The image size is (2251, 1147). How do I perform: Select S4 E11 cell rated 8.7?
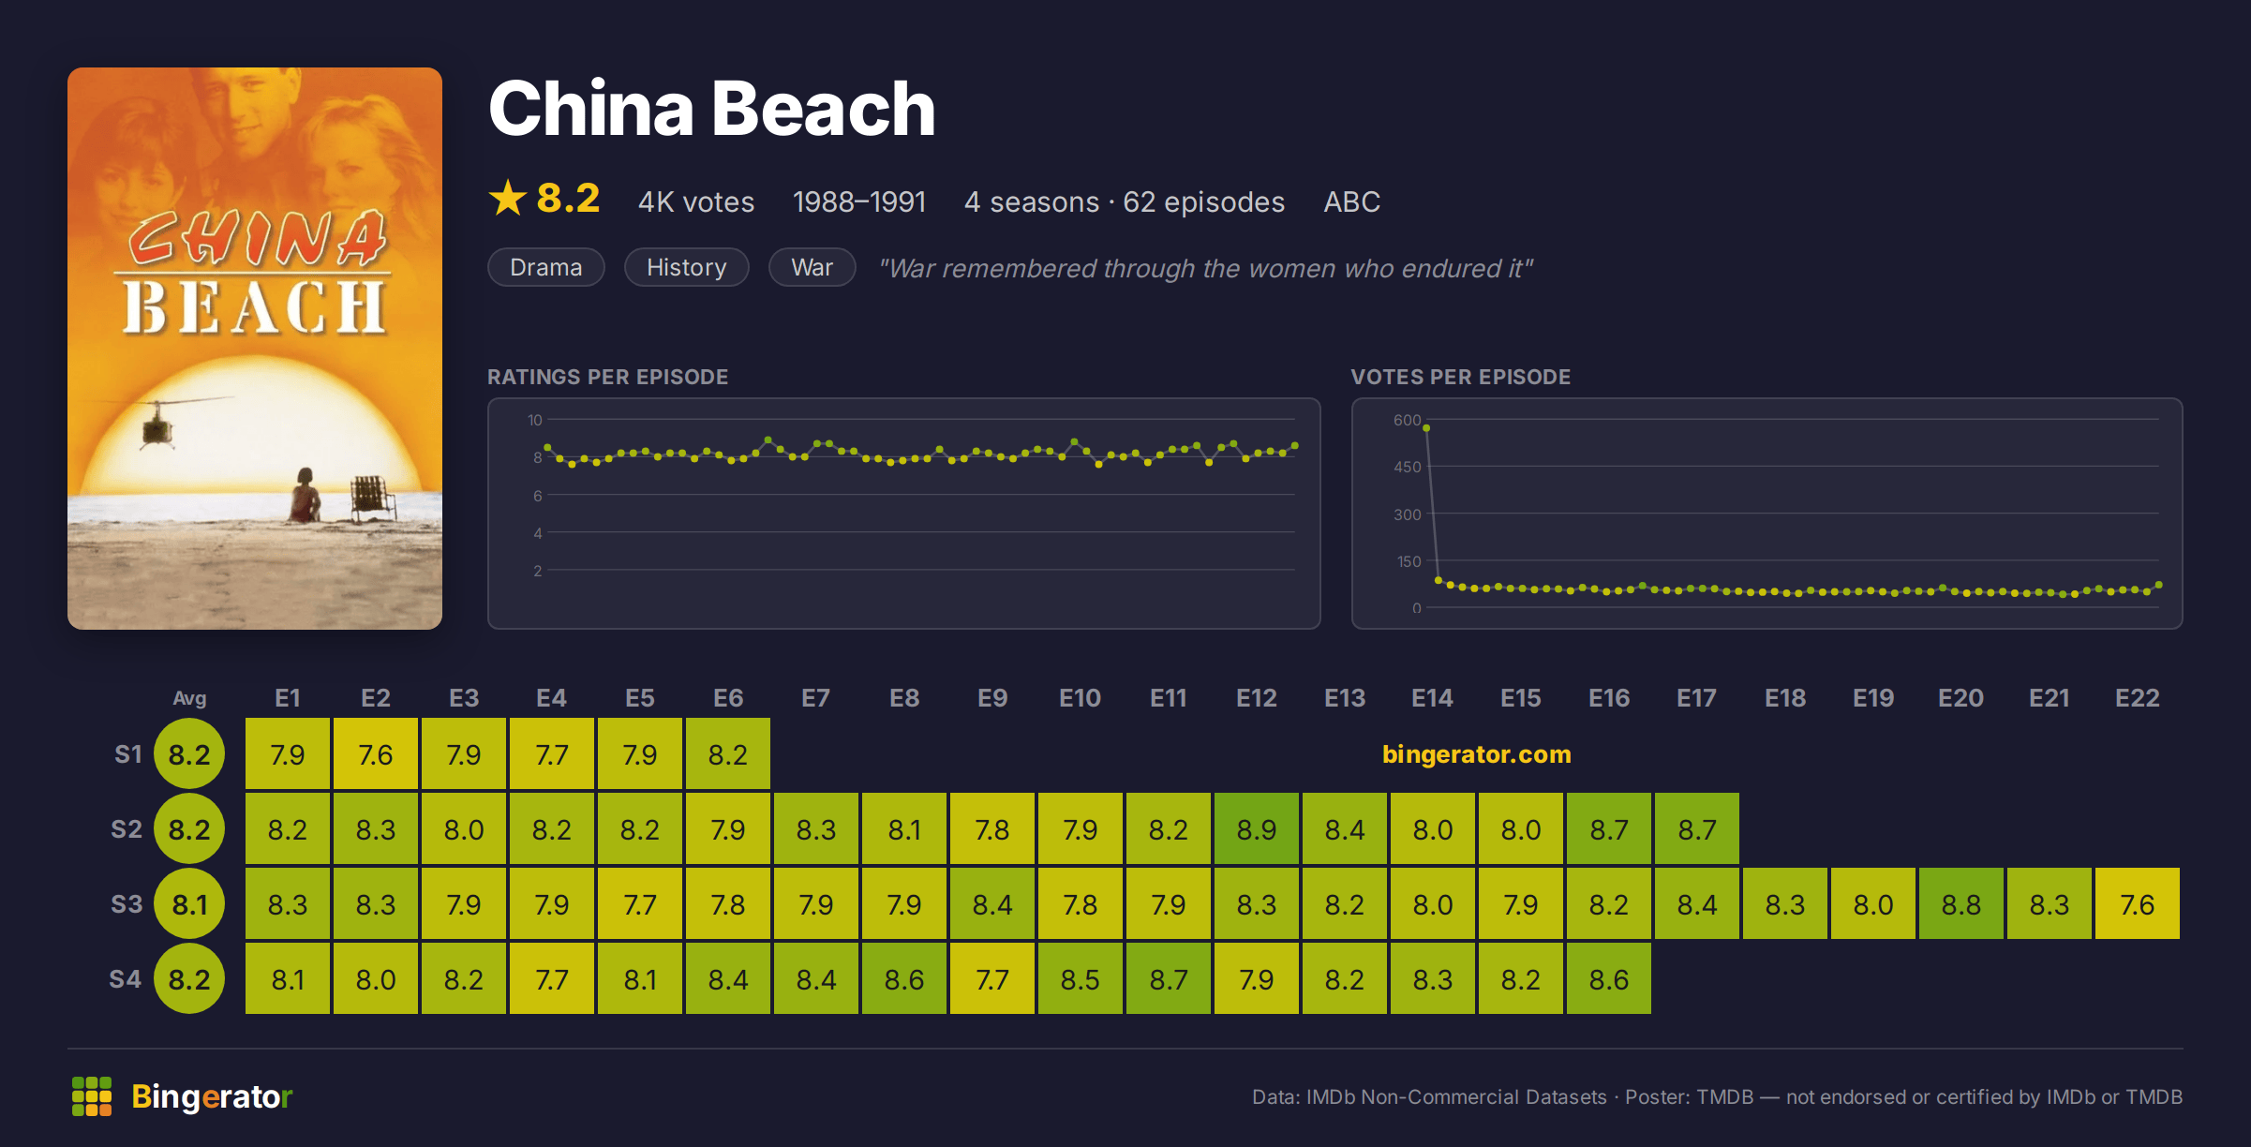[x=1169, y=979]
